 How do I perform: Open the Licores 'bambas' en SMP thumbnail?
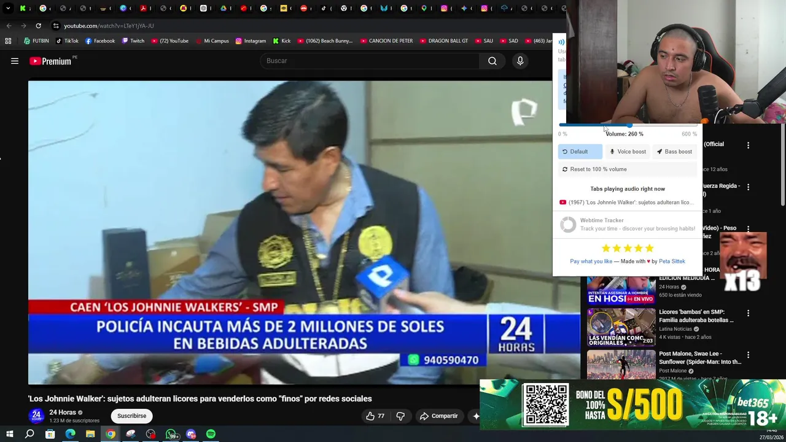pyautogui.click(x=621, y=327)
